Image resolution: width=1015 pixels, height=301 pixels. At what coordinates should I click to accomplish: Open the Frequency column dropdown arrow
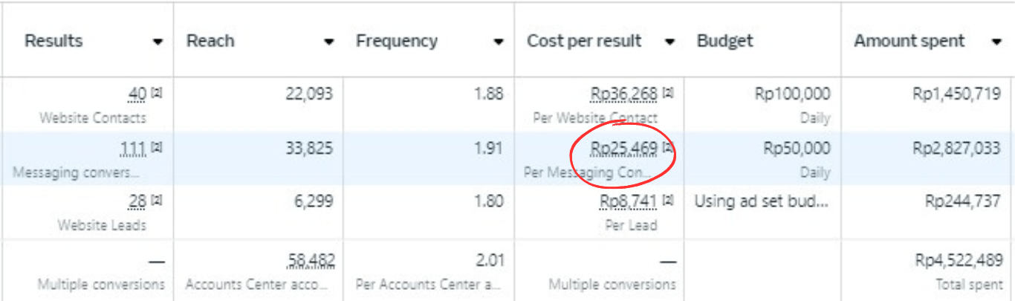[499, 42]
